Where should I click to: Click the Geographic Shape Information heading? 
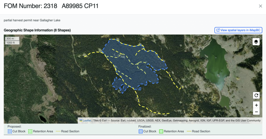[37, 30]
